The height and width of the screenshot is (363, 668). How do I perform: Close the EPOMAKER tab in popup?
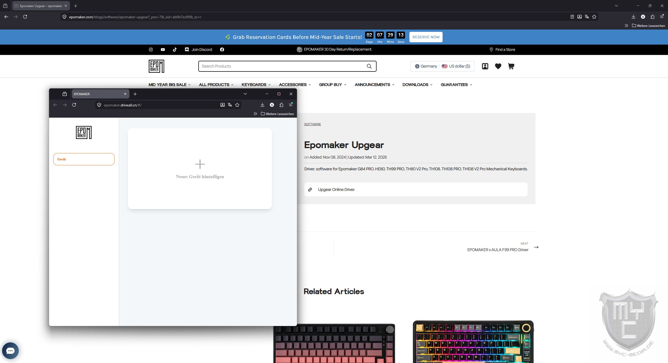(x=125, y=94)
